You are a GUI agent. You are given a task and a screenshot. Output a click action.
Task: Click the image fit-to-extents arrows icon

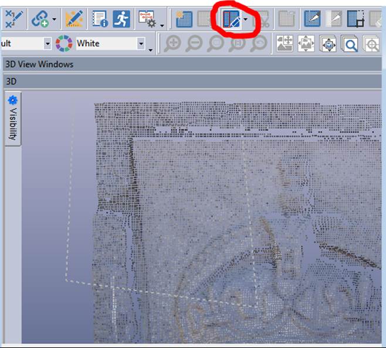click(307, 43)
